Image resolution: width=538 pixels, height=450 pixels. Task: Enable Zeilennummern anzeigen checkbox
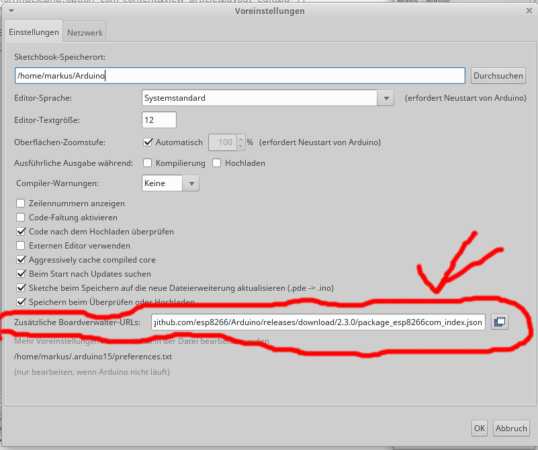coord(21,204)
